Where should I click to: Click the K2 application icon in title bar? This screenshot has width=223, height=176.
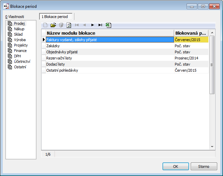tap(6, 6)
